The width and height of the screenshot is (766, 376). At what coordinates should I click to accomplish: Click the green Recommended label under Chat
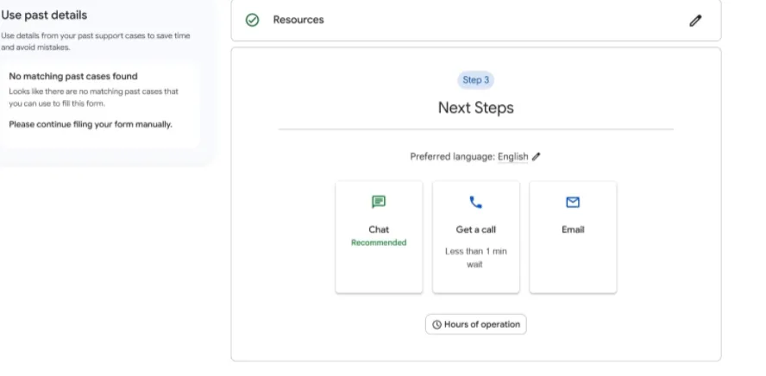379,242
